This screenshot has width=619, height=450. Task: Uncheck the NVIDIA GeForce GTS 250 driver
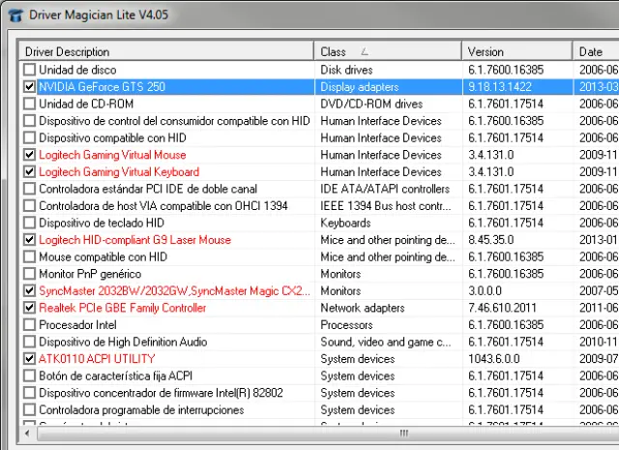[29, 87]
